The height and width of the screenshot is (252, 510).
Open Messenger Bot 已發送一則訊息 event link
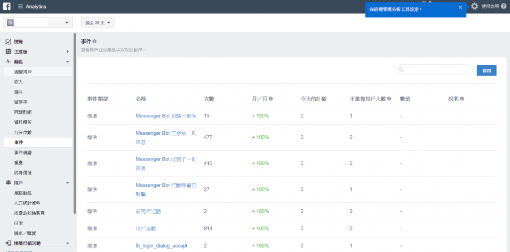click(x=166, y=137)
